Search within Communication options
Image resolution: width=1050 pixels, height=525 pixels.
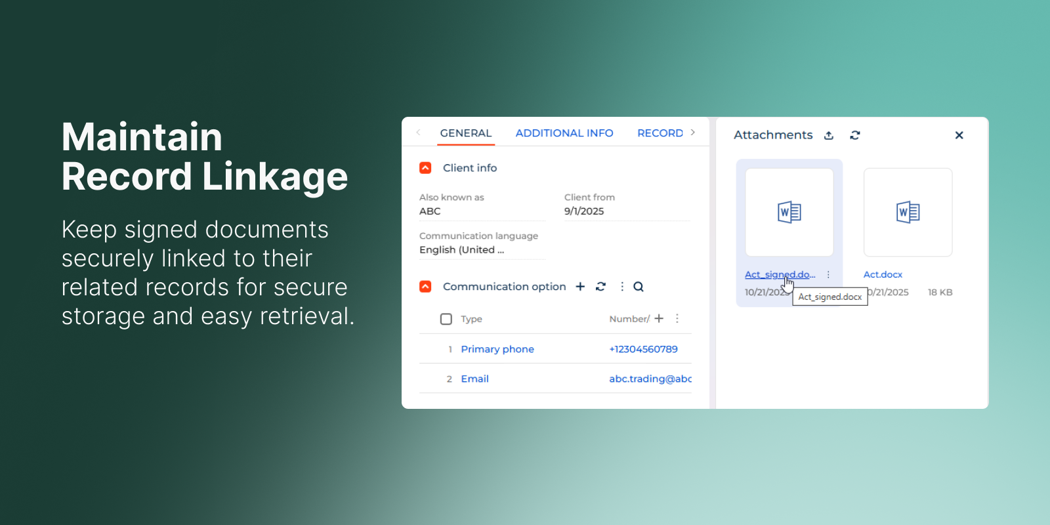pyautogui.click(x=639, y=287)
